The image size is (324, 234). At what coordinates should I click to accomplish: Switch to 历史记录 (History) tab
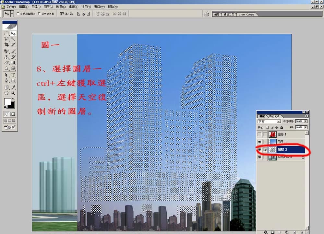point(274,116)
